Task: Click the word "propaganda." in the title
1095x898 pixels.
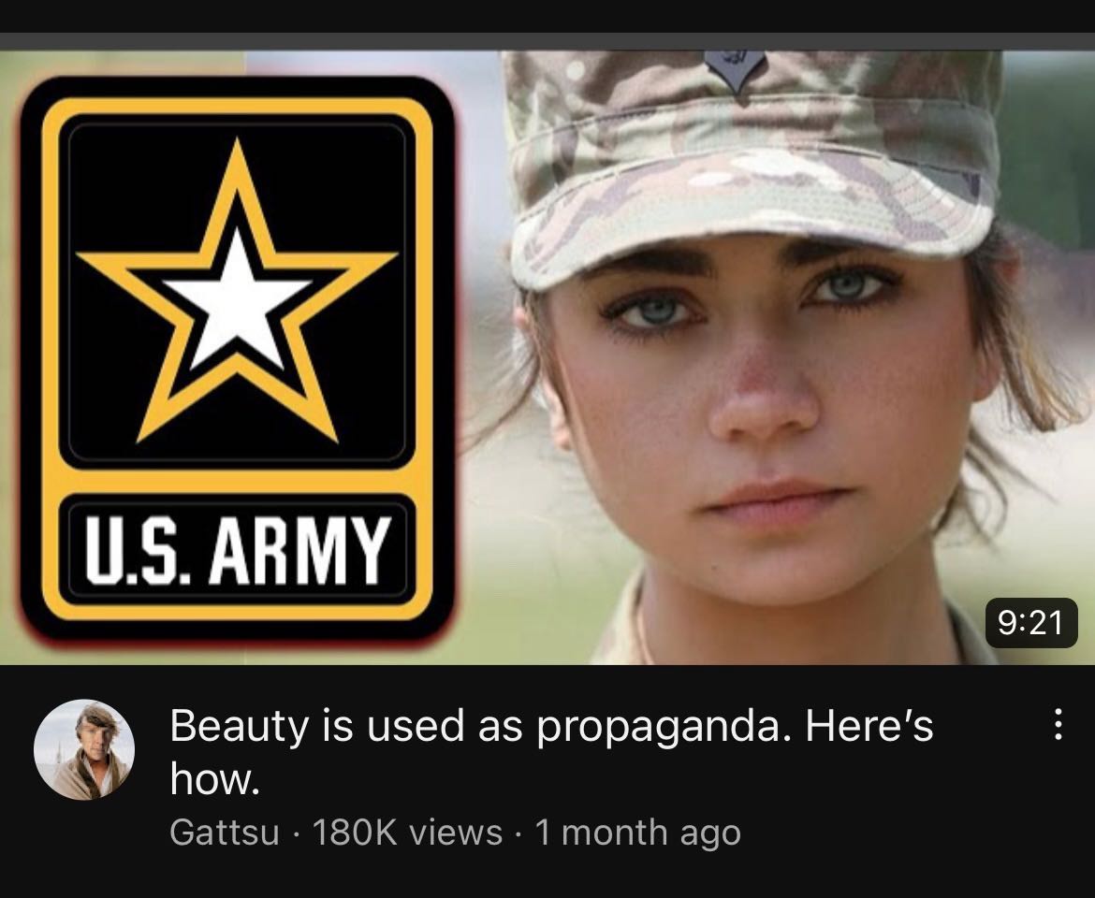Action: click(x=664, y=728)
